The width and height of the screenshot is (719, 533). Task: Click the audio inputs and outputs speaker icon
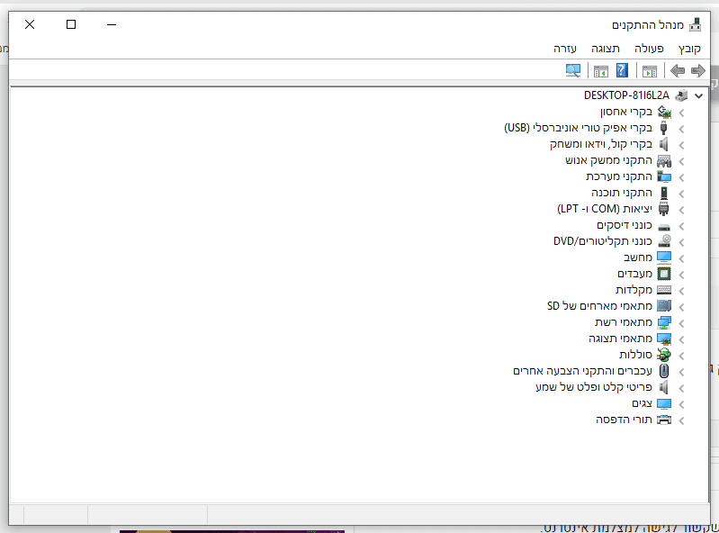coord(663,387)
